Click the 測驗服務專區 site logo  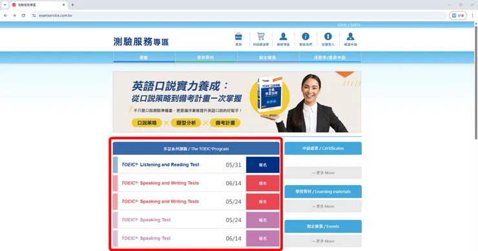click(x=141, y=41)
